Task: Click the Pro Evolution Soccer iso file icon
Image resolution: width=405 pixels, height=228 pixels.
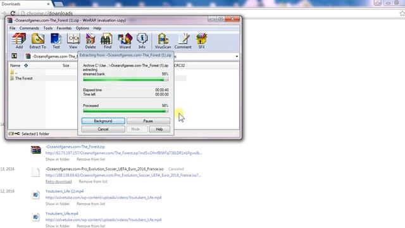Action: [35, 172]
